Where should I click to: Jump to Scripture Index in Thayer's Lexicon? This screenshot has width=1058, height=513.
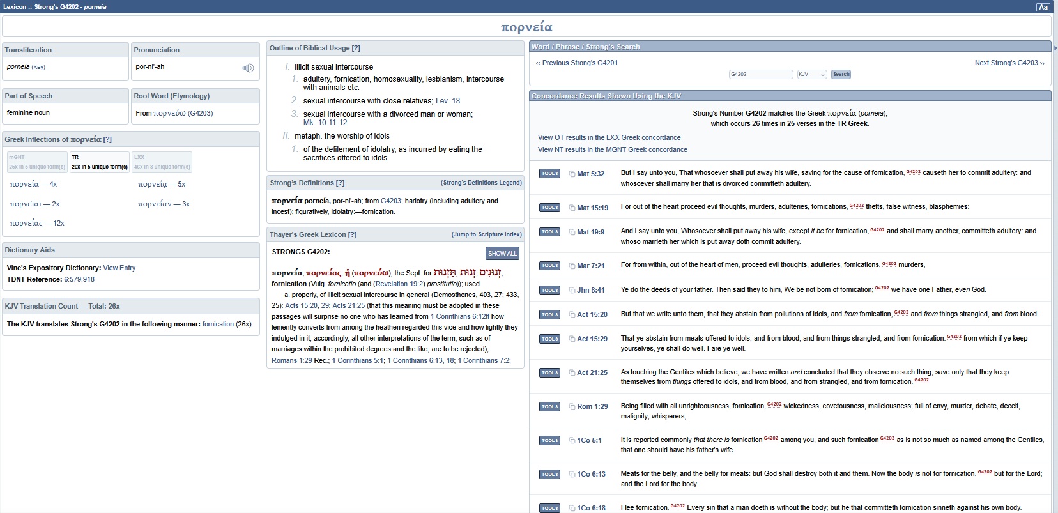tap(487, 234)
